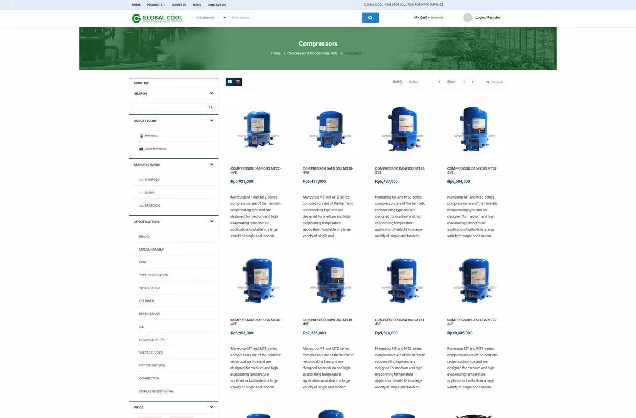Click the sidebar search input field
Image resolution: width=636 pixels, height=418 pixels.
coord(170,107)
